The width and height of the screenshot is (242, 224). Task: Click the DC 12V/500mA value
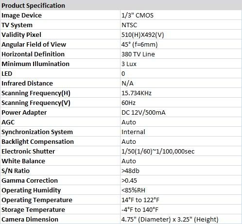point(143,113)
